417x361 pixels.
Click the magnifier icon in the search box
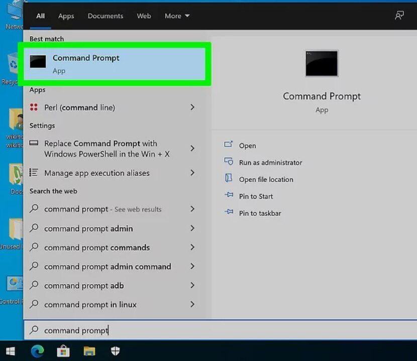[x=34, y=330]
